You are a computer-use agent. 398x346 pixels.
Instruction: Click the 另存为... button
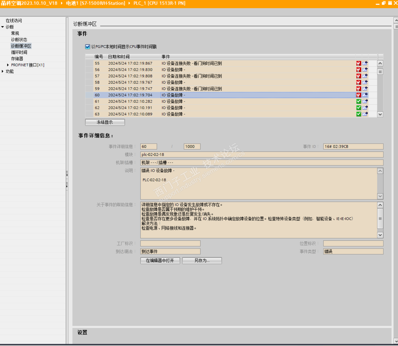point(202,261)
